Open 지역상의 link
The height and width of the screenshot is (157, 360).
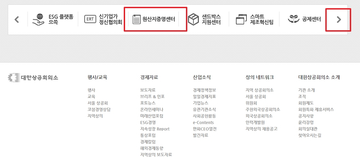point(95,116)
